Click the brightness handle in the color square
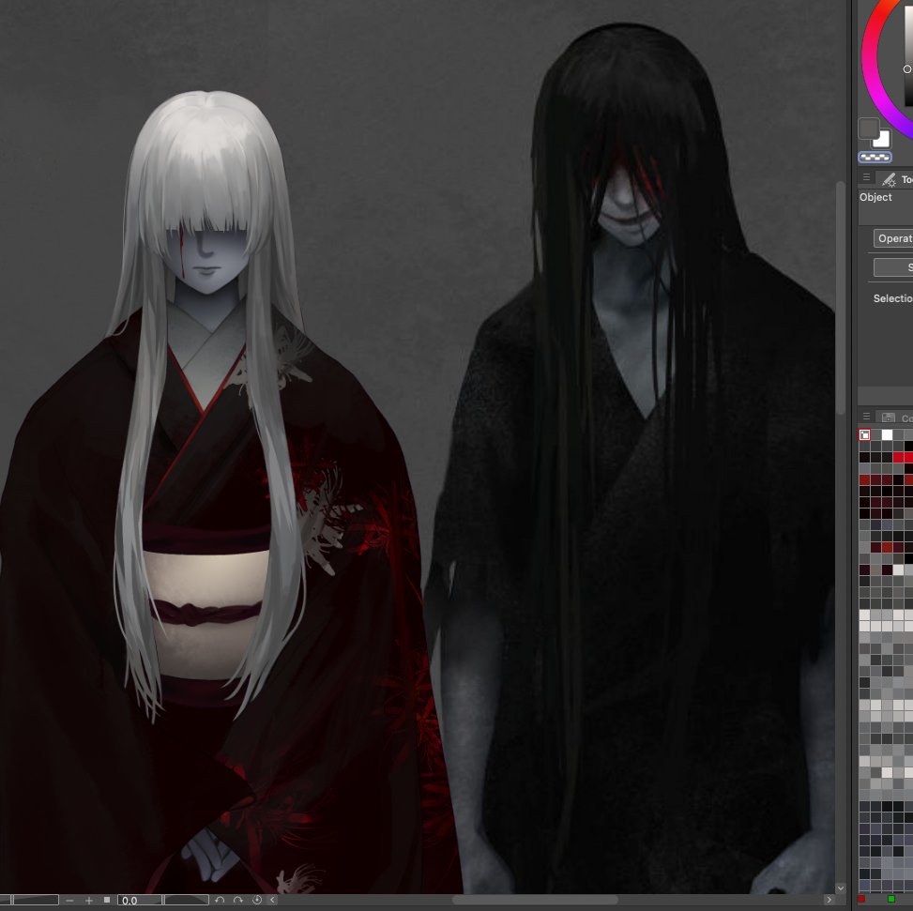This screenshot has height=911, width=913. pyautogui.click(x=907, y=69)
